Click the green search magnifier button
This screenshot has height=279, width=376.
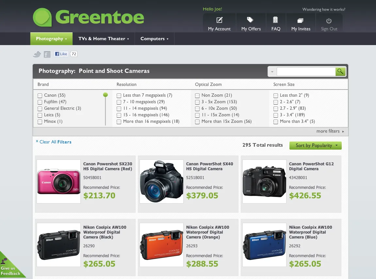(340, 71)
